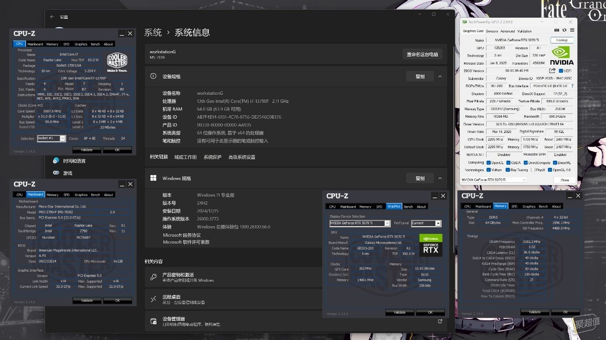The image size is (606, 340).
Task: Click Validate in CPU-Z Memory window
Action: (x=534, y=312)
